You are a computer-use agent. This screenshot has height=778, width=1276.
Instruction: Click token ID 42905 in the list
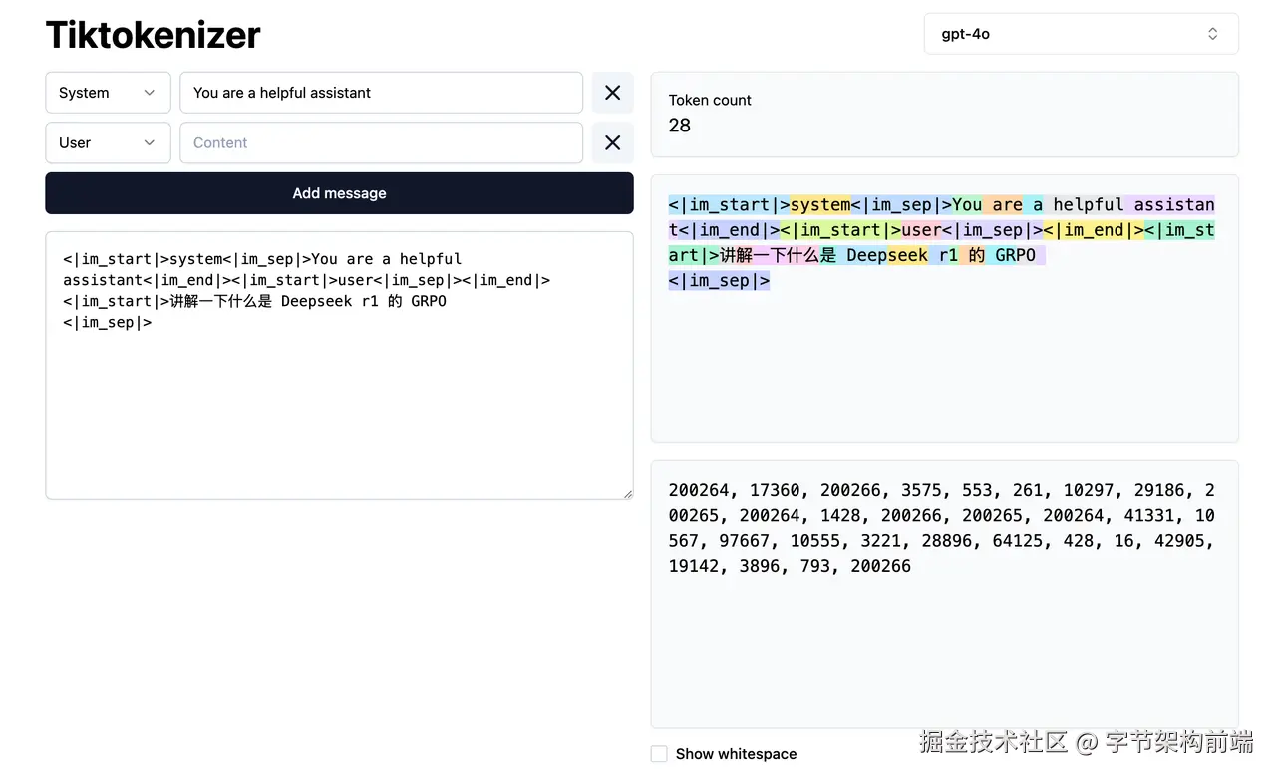click(x=1180, y=541)
